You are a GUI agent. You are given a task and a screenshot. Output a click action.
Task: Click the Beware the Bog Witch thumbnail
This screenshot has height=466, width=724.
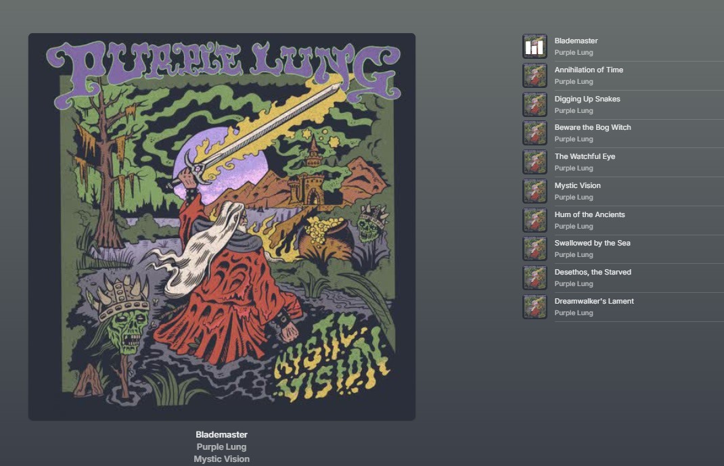click(535, 133)
